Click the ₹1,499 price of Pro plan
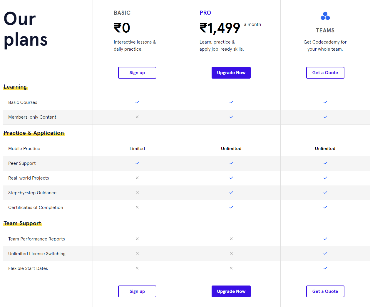The image size is (370, 307). point(220,28)
